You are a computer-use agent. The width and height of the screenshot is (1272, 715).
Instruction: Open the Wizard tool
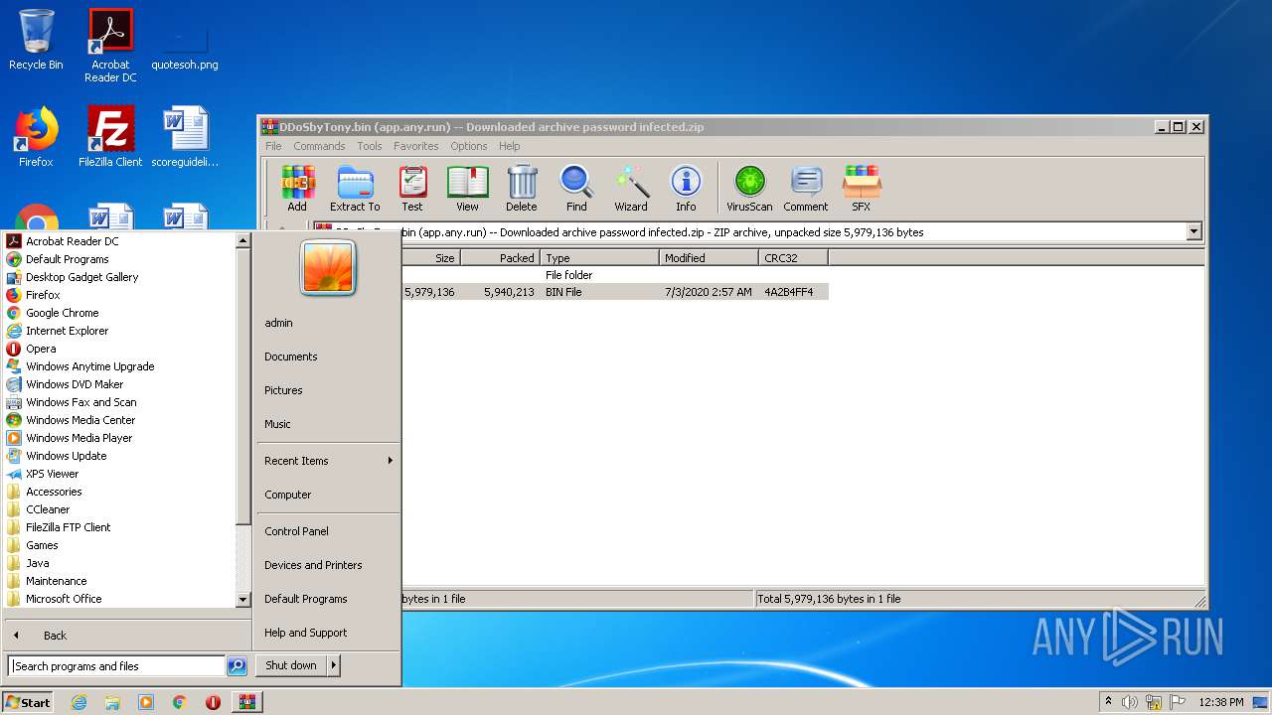(x=631, y=189)
